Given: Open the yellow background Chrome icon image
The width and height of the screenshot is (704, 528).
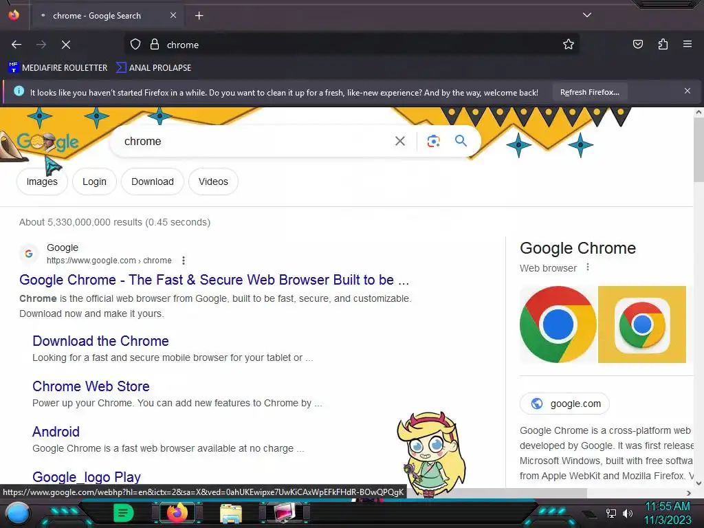Looking at the screenshot, I should (x=642, y=324).
